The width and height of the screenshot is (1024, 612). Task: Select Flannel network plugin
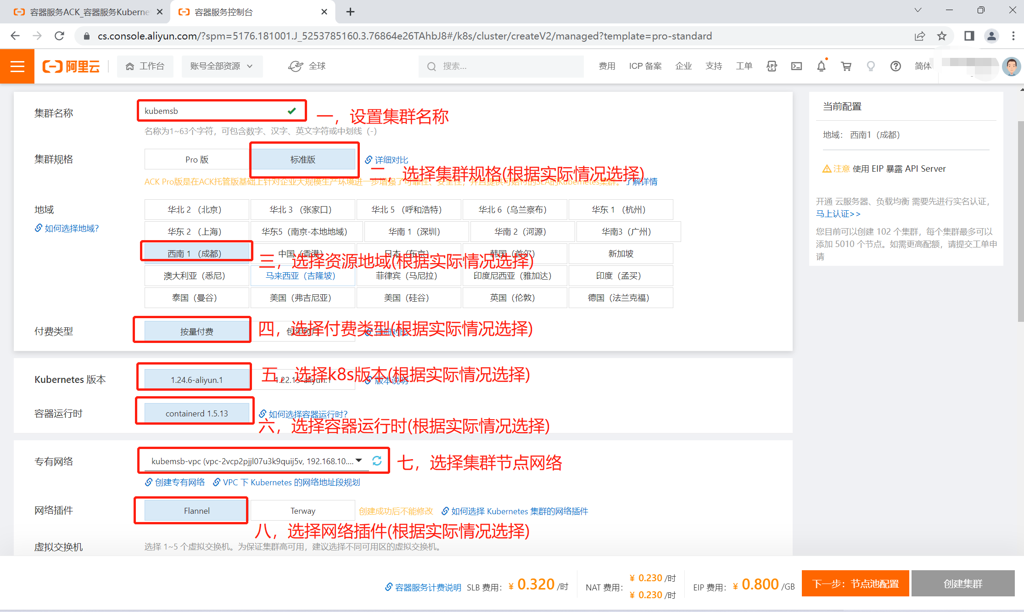point(197,511)
